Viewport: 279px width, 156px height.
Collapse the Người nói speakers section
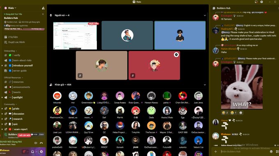[205, 16]
